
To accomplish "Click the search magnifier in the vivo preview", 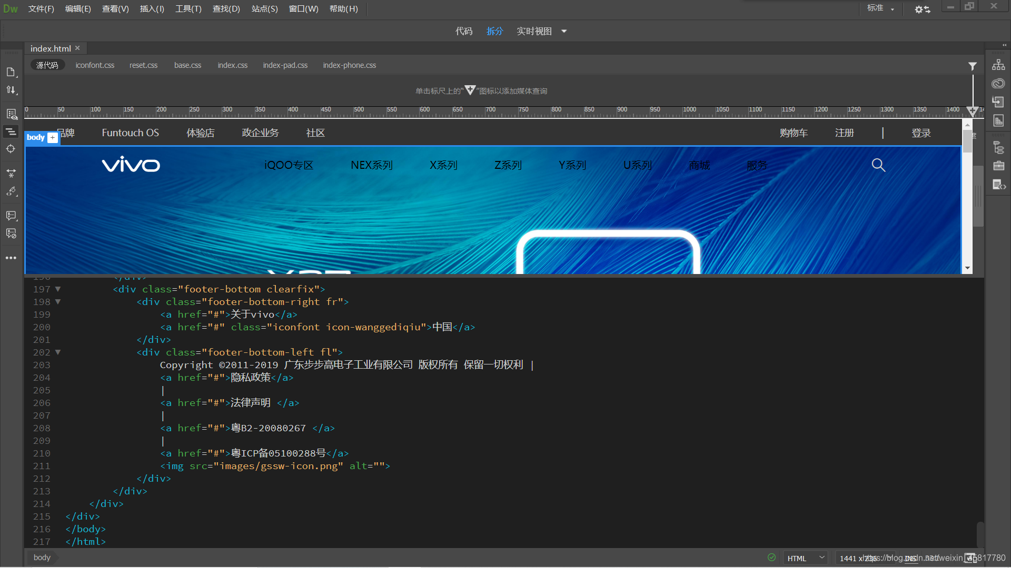I will [878, 165].
